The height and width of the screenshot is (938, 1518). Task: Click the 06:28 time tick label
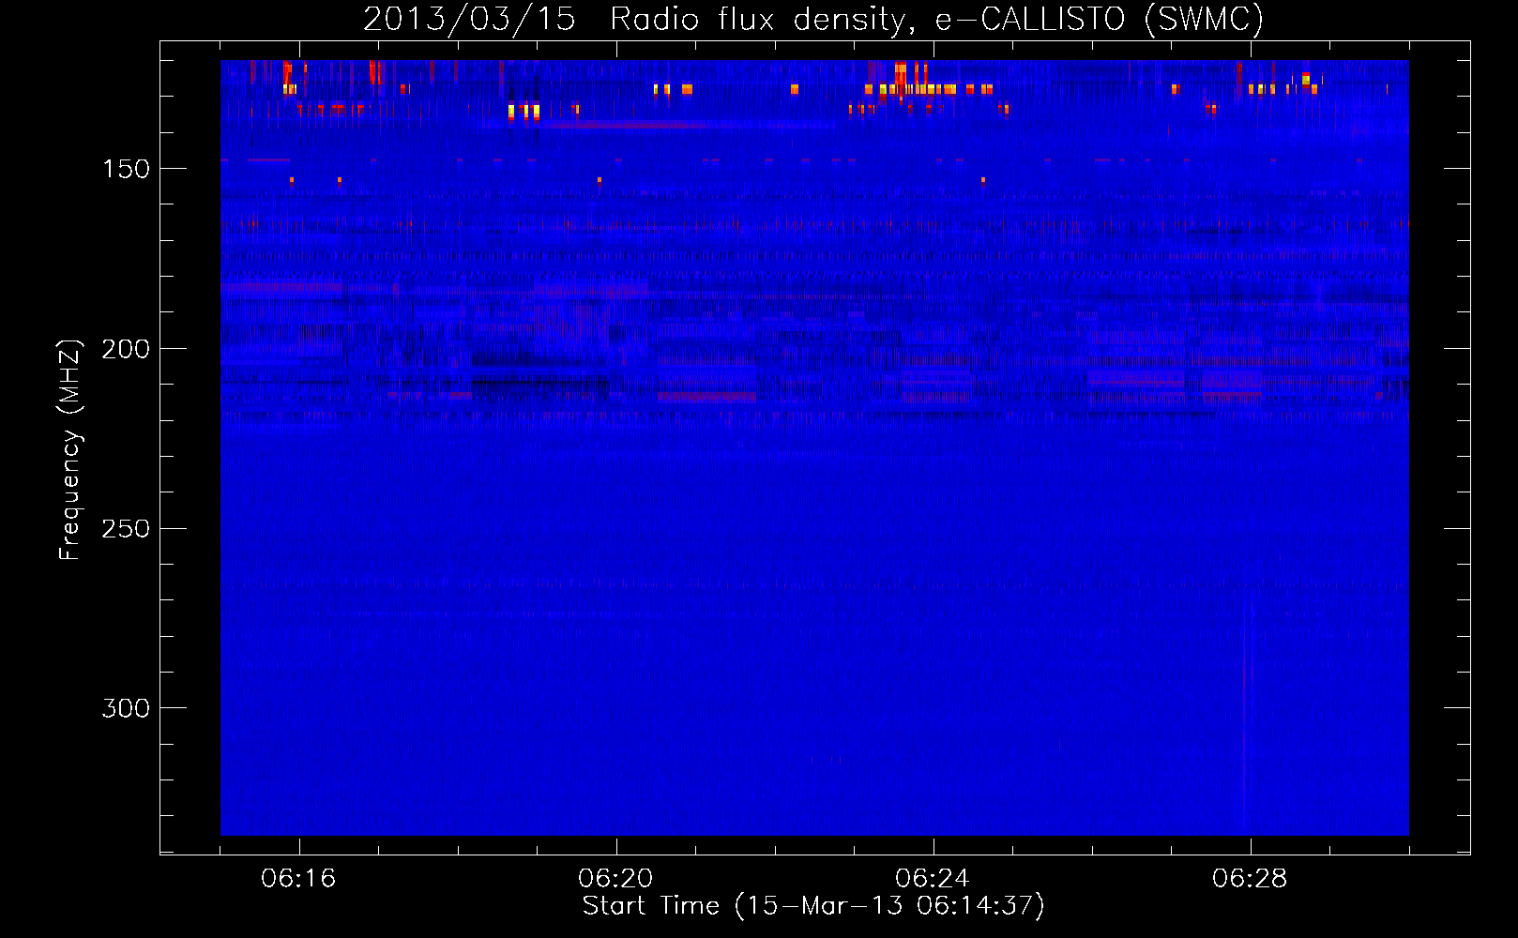tap(1250, 878)
